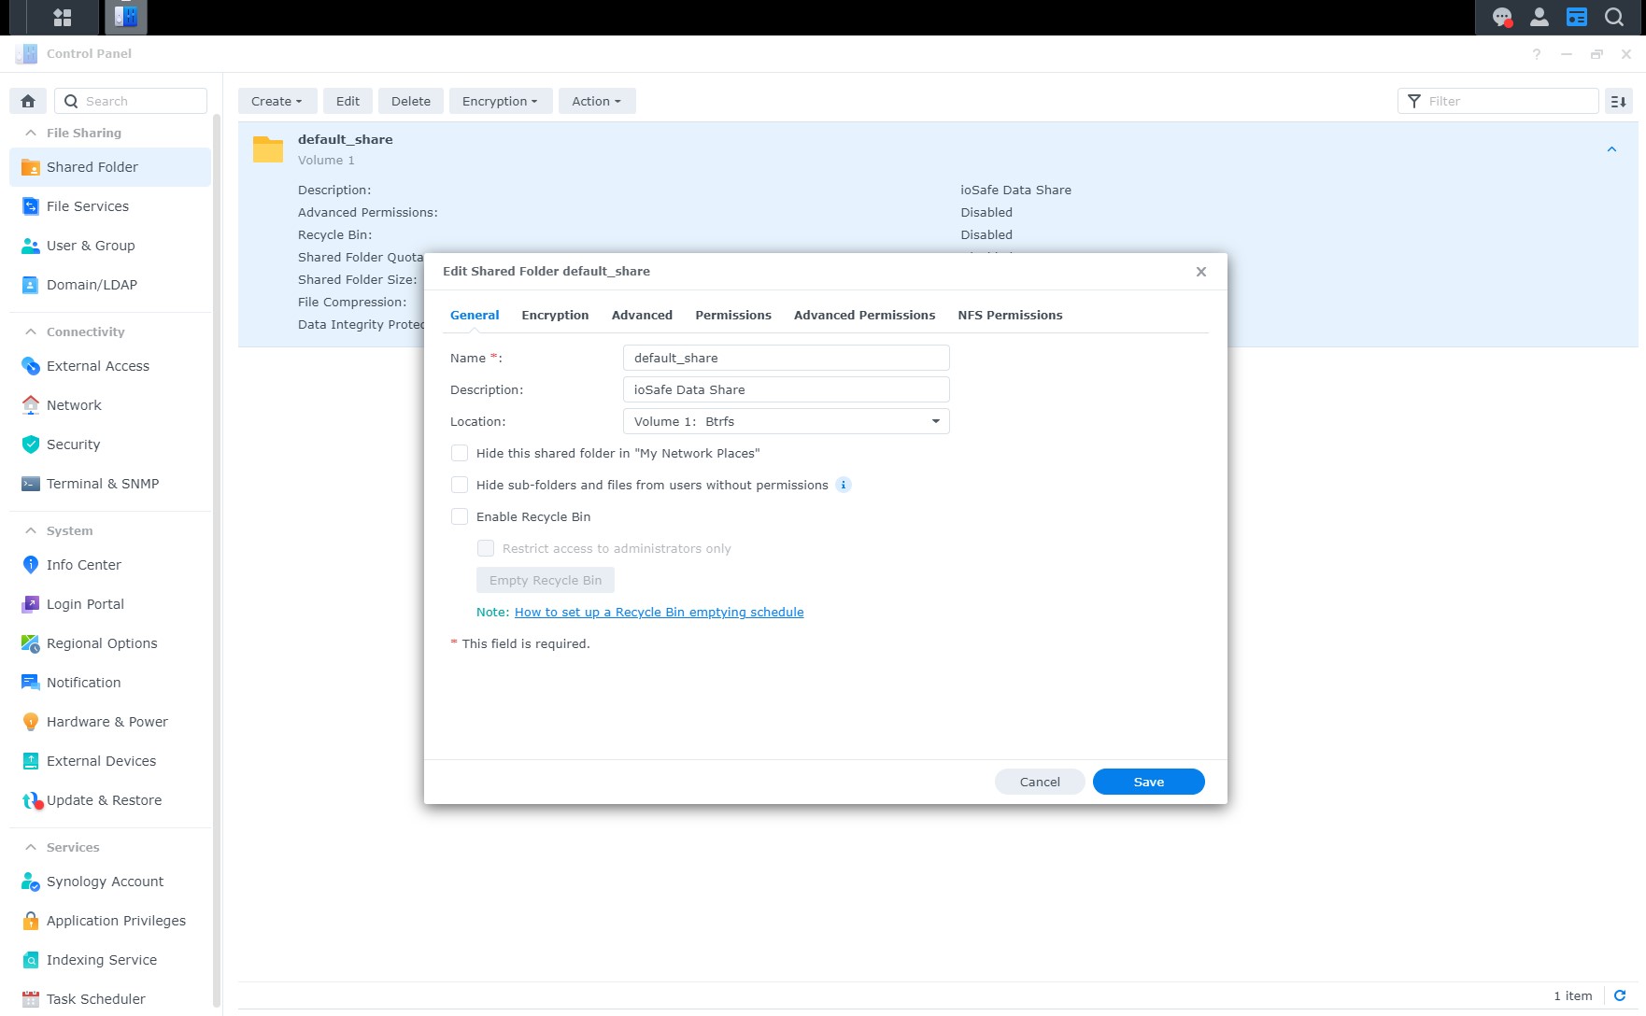Tick Hide sub-folders and files from users checkbox
This screenshot has height=1016, width=1646.
(x=460, y=485)
